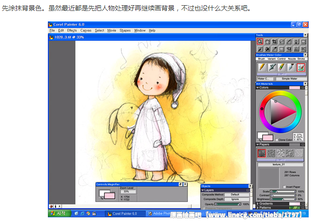
Task: Select the Layer Adjuster hand tool
Action: 289,49
